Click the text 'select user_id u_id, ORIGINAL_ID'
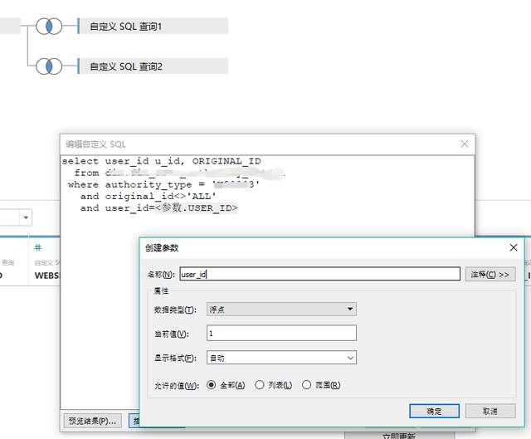 point(161,161)
